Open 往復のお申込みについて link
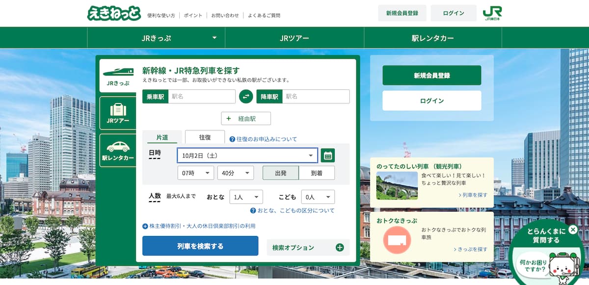 pos(267,139)
